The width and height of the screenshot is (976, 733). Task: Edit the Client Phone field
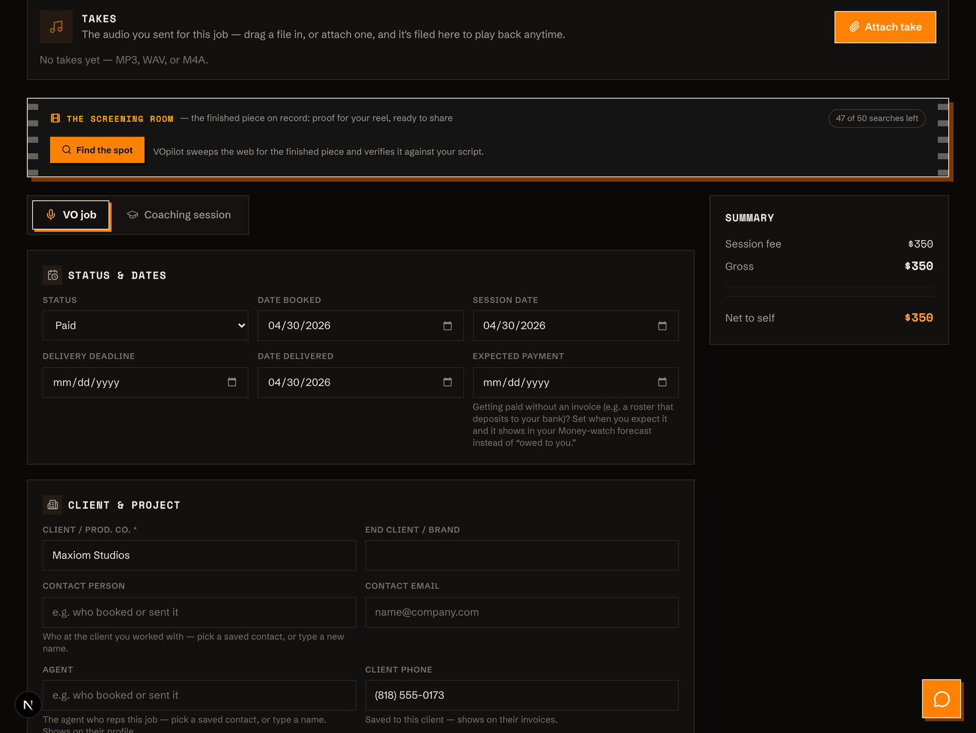(522, 695)
